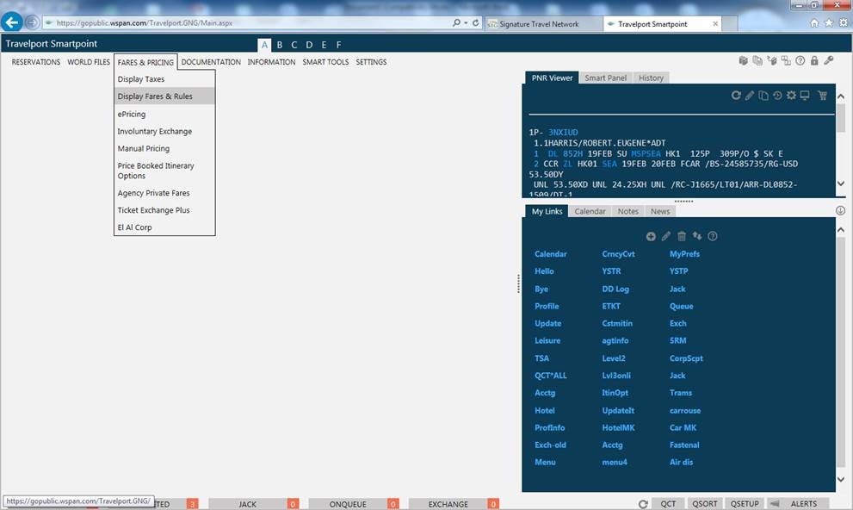Click the circled down-arrow icon beside News tab
This screenshot has width=853, height=510.
click(840, 211)
